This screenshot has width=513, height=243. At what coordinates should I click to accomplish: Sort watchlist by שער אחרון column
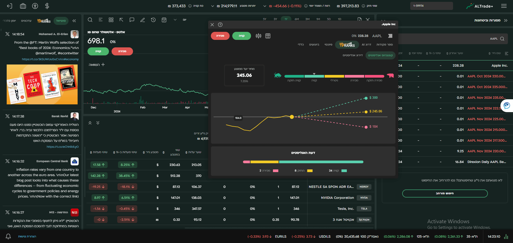point(455,53)
